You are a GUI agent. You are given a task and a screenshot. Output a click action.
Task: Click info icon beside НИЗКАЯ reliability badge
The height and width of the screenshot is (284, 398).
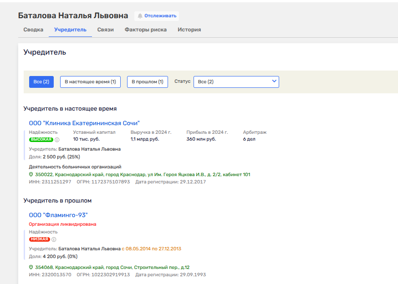(x=54, y=239)
